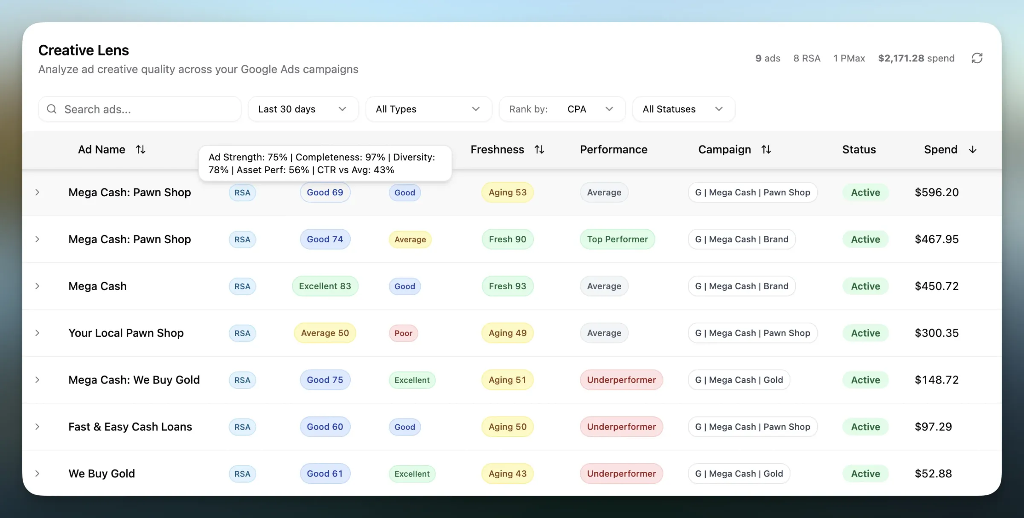The height and width of the screenshot is (518, 1024).
Task: Focus the Search ads input field
Action: (x=140, y=109)
